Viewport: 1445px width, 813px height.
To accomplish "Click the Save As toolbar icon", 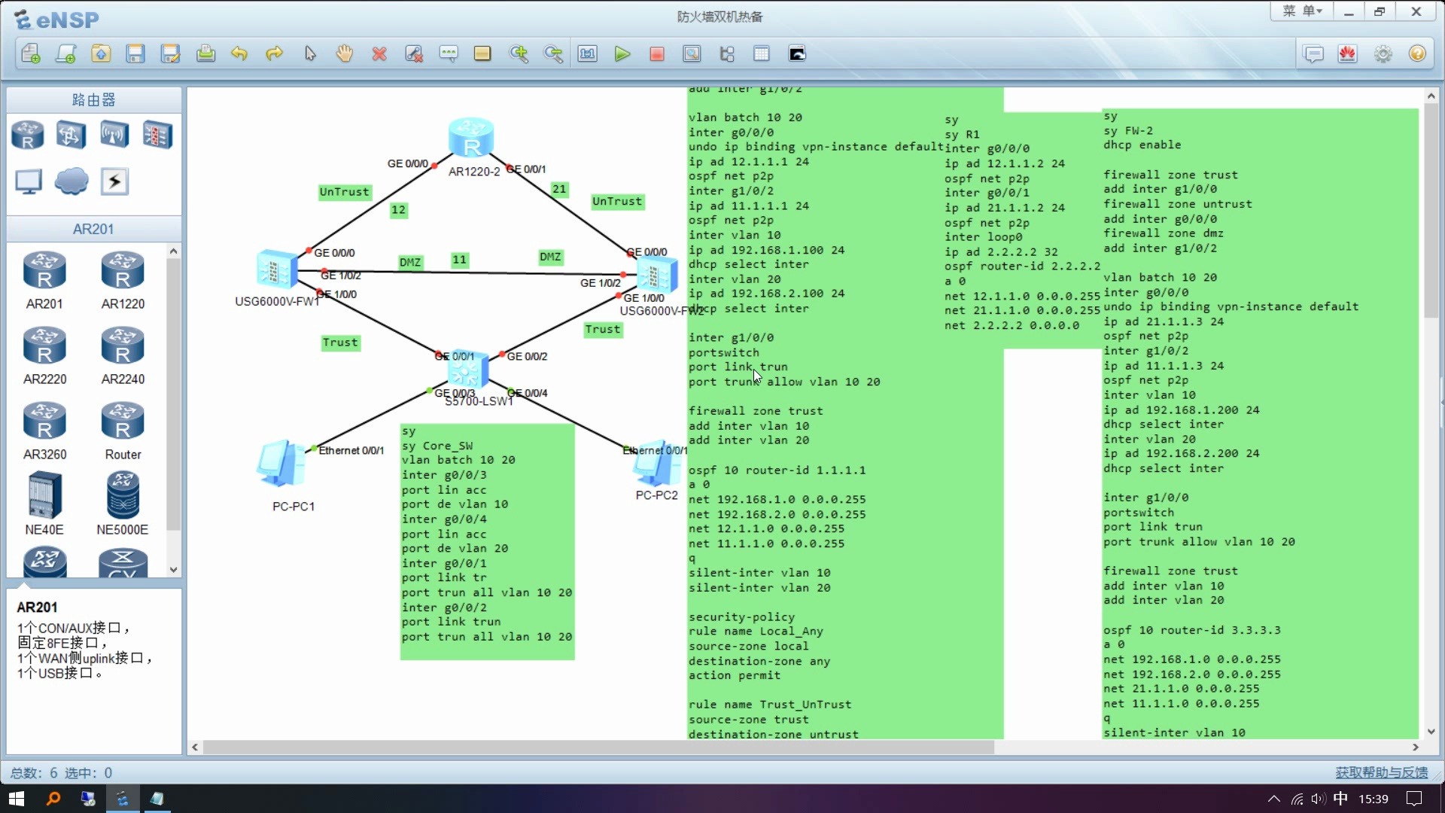I will point(171,53).
